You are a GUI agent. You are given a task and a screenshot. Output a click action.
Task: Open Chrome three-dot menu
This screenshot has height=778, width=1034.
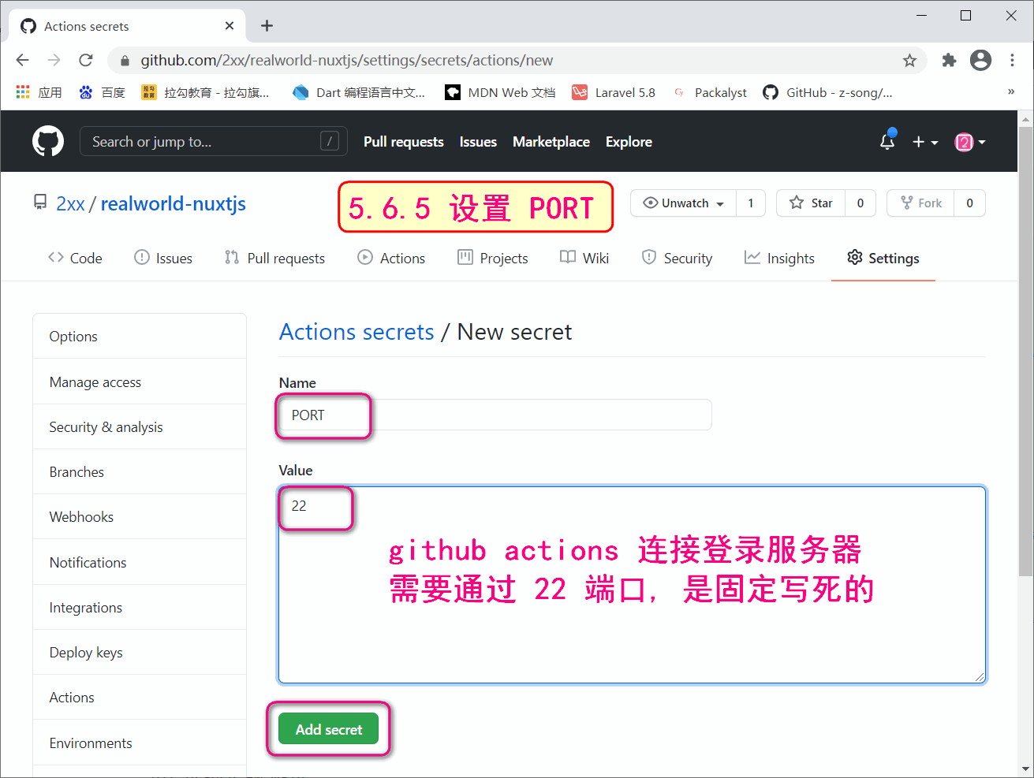point(1012,60)
